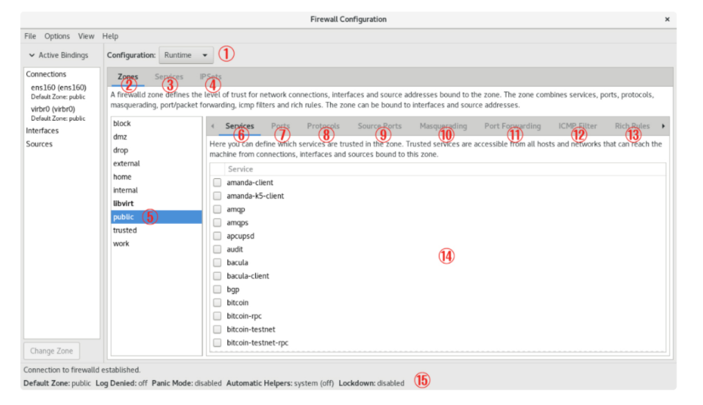The height and width of the screenshot is (405, 703).
Task: Close the Firewall Configuration window
Action: [667, 19]
